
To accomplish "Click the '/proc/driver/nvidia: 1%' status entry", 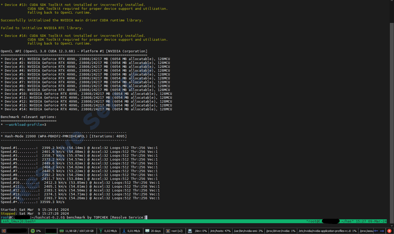I will 281,231.
